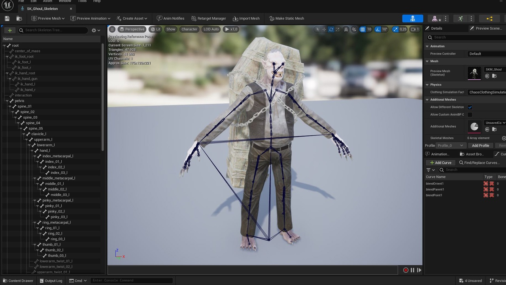
Task: Open grid snap value 10 dropdown
Action: pos(369,29)
